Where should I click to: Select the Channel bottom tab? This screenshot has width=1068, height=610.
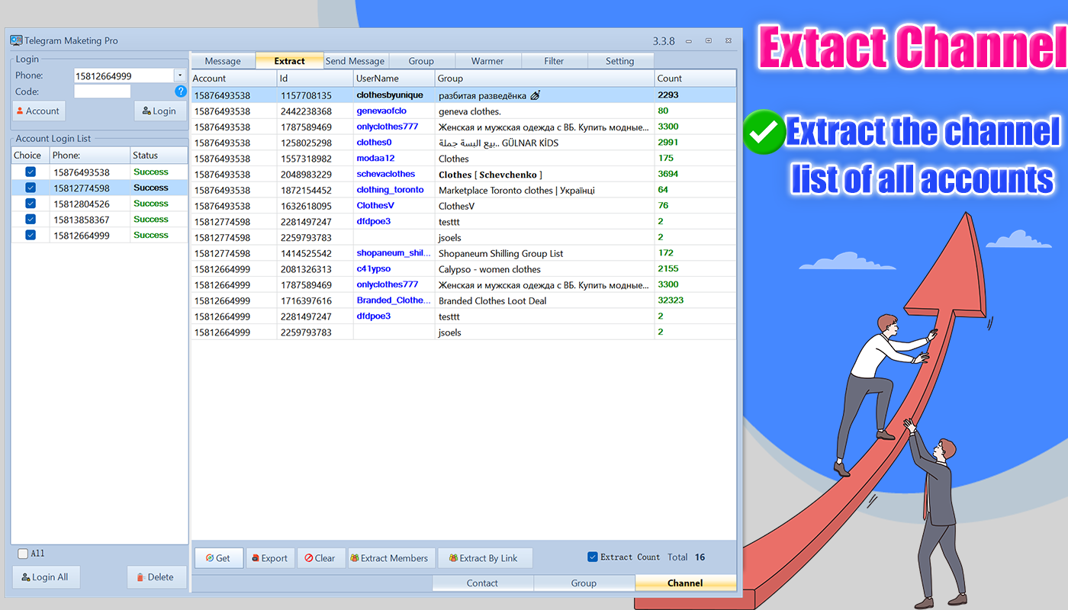click(686, 583)
